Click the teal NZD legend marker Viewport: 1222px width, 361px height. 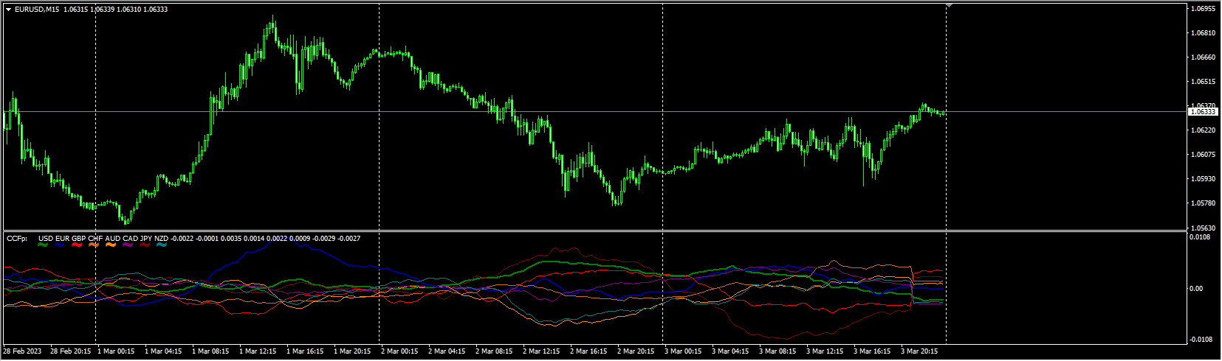point(161,245)
